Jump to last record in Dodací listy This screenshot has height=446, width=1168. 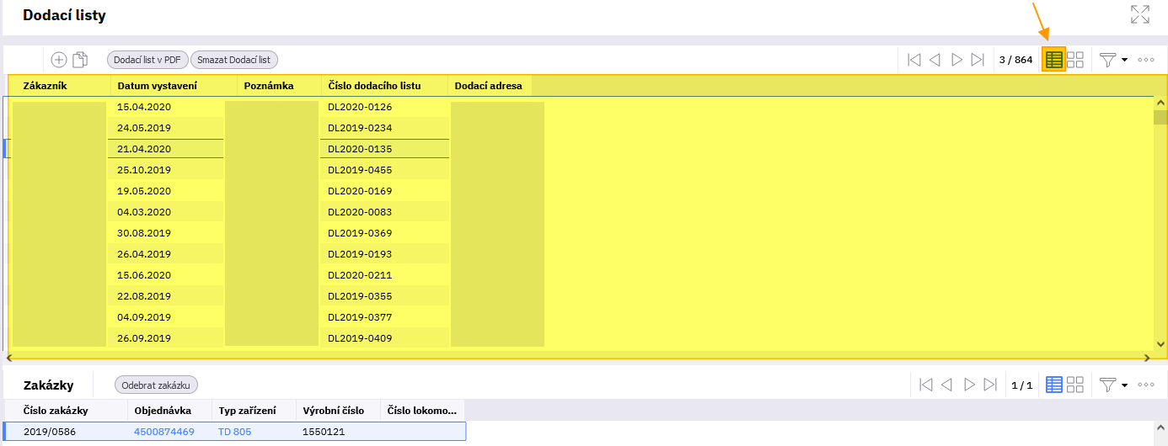pyautogui.click(x=978, y=60)
